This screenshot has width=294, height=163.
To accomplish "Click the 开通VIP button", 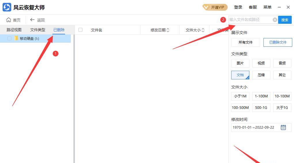I will pos(215,7).
